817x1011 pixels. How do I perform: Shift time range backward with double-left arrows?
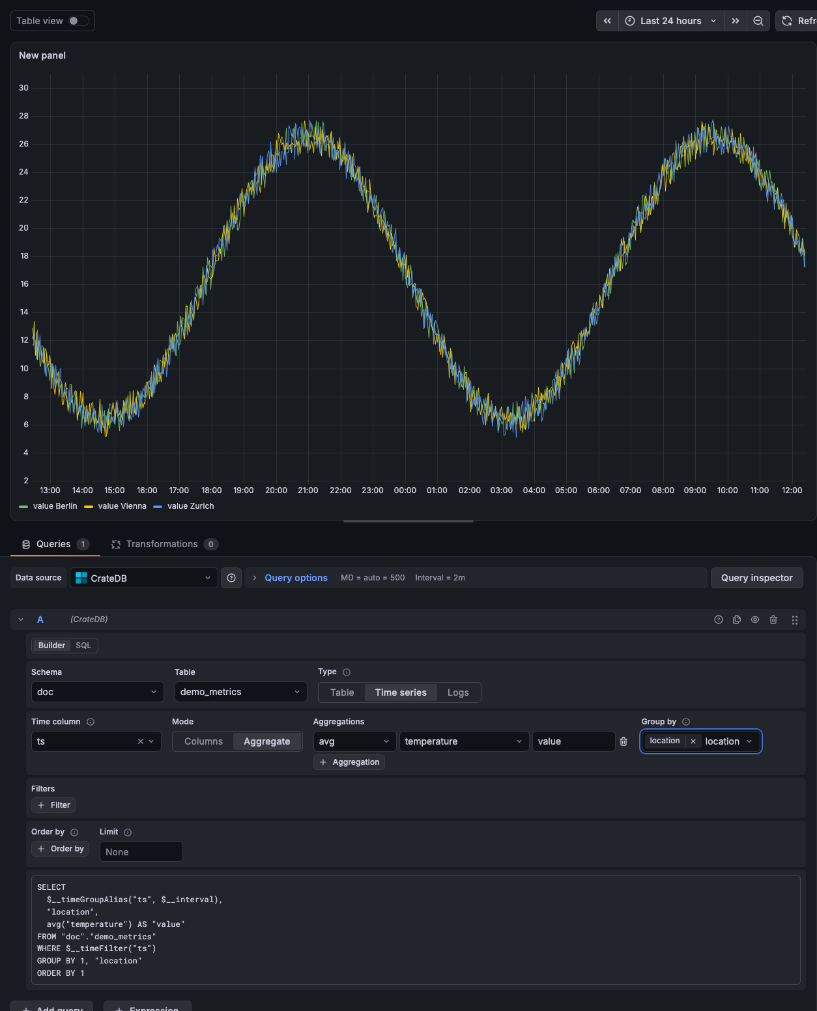coord(607,21)
